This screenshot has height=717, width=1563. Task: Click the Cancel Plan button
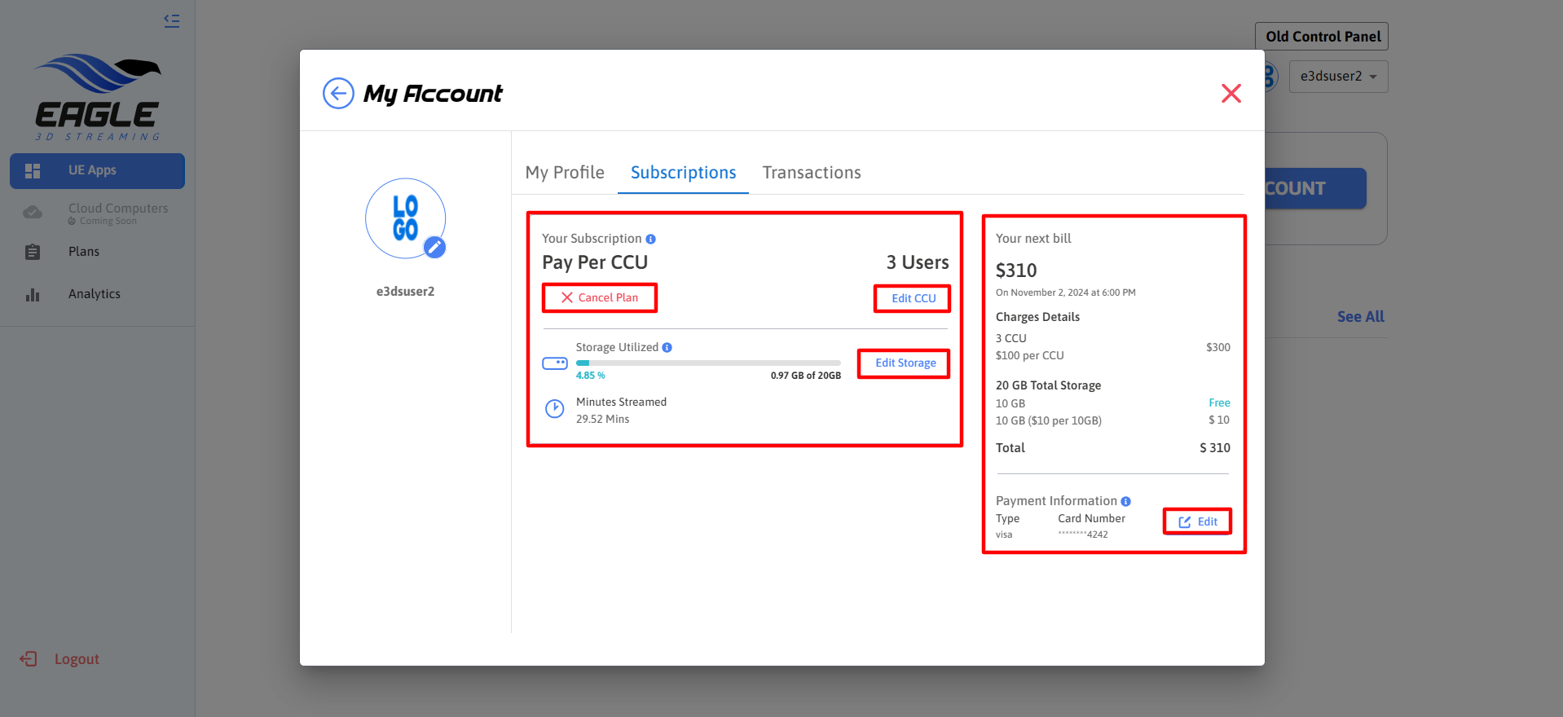coord(600,298)
